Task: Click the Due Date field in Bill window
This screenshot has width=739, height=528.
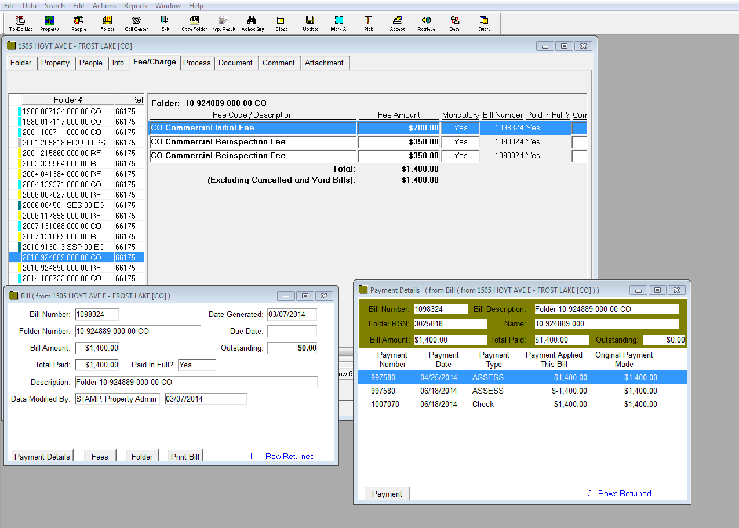Action: coord(292,332)
